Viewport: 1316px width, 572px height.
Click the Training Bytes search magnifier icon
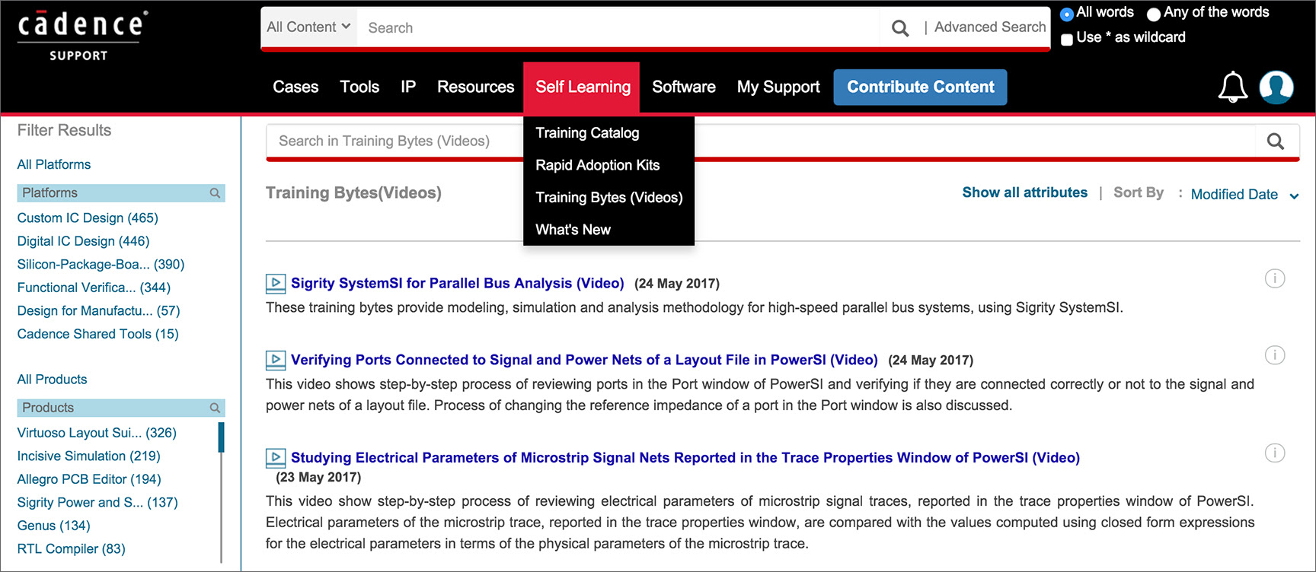click(x=1276, y=141)
